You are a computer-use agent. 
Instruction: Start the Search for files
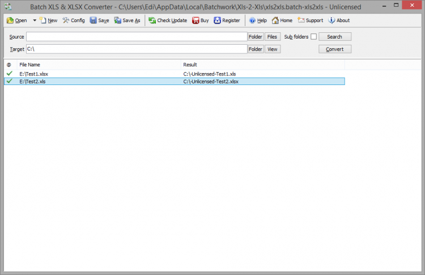335,37
